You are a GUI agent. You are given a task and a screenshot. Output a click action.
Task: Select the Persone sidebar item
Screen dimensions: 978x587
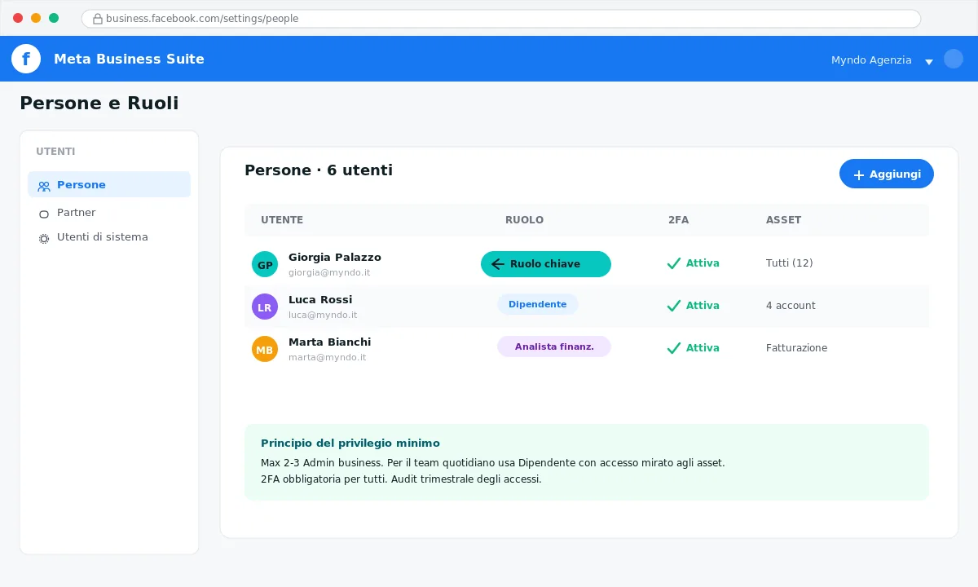pos(109,184)
